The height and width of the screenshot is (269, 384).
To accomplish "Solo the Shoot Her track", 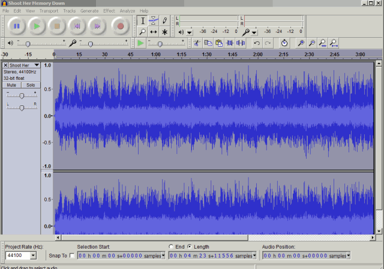I will click(31, 85).
